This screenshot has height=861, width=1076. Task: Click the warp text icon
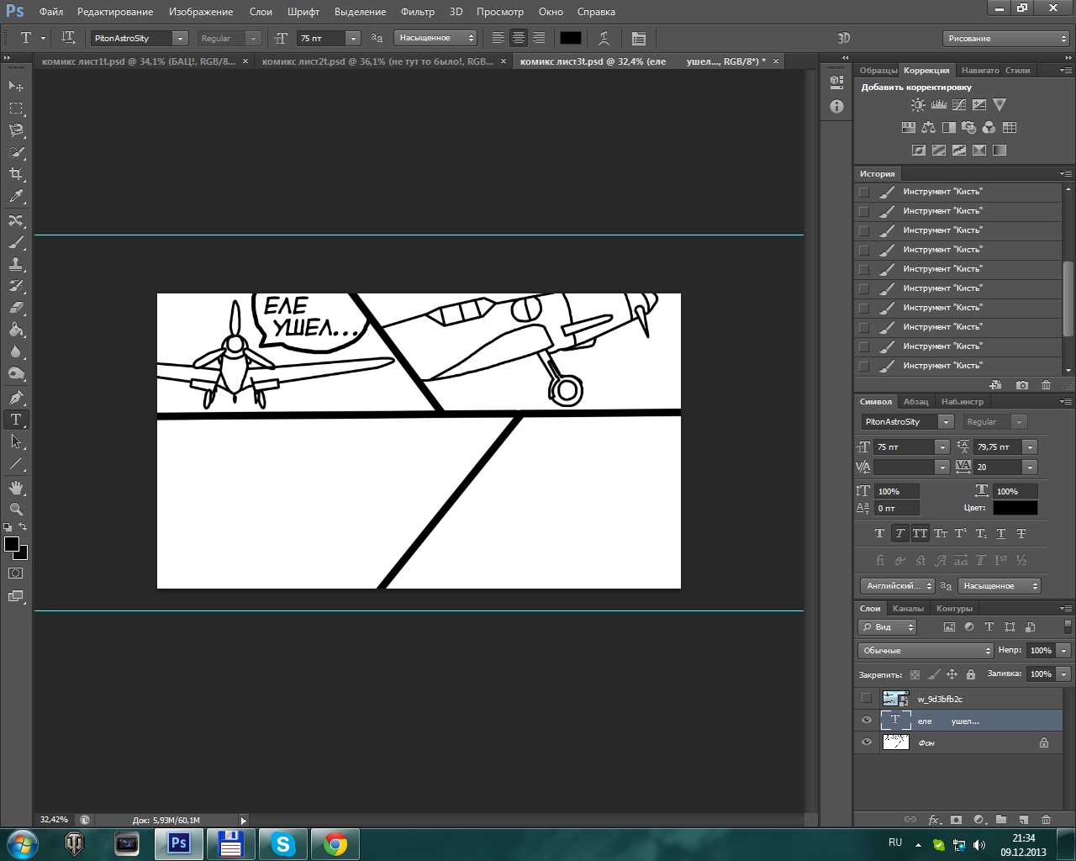[604, 38]
